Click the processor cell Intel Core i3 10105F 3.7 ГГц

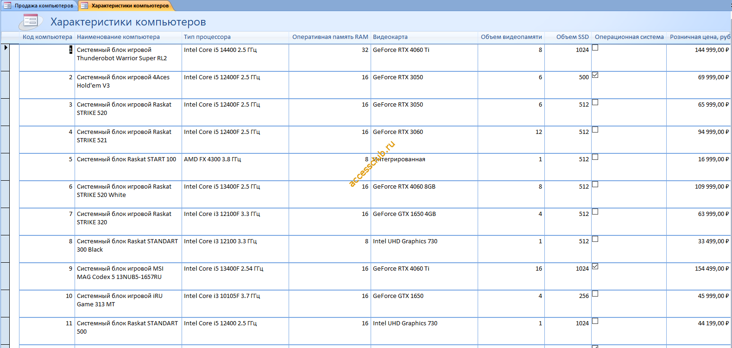point(235,304)
